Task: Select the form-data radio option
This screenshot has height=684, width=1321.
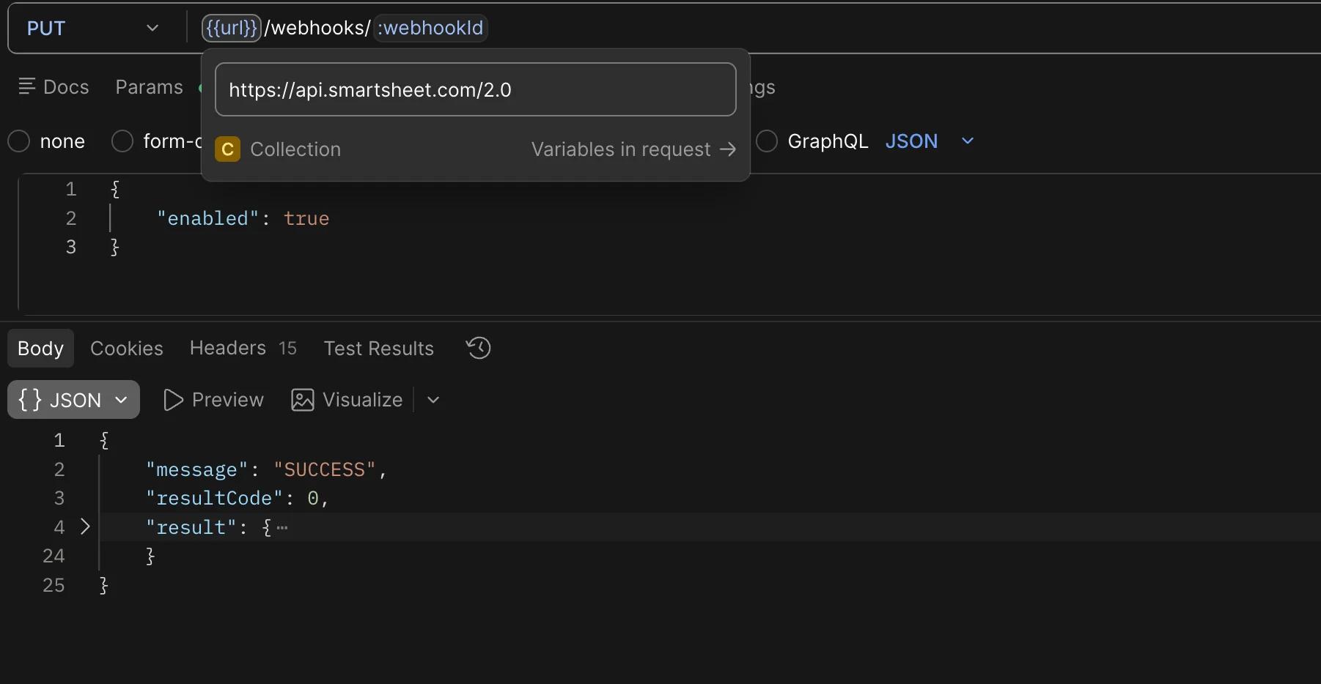Action: point(122,141)
